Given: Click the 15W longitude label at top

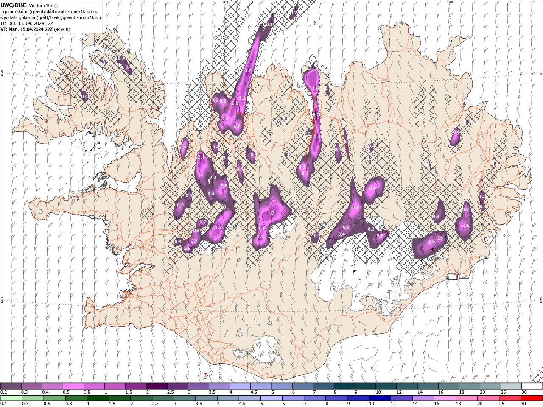Looking at the screenshot, I should [449, 2].
